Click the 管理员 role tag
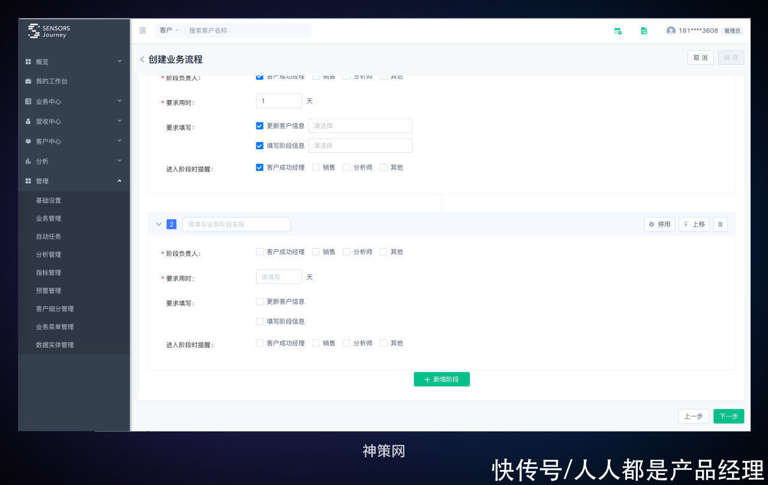This screenshot has width=768, height=485. pos(733,31)
